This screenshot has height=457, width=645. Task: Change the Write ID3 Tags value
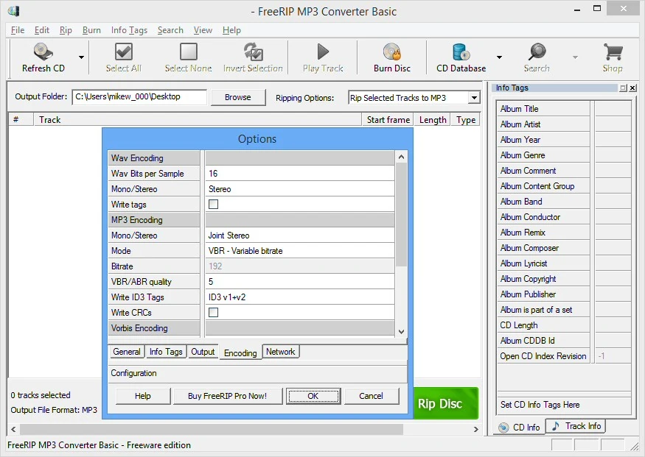(300, 297)
